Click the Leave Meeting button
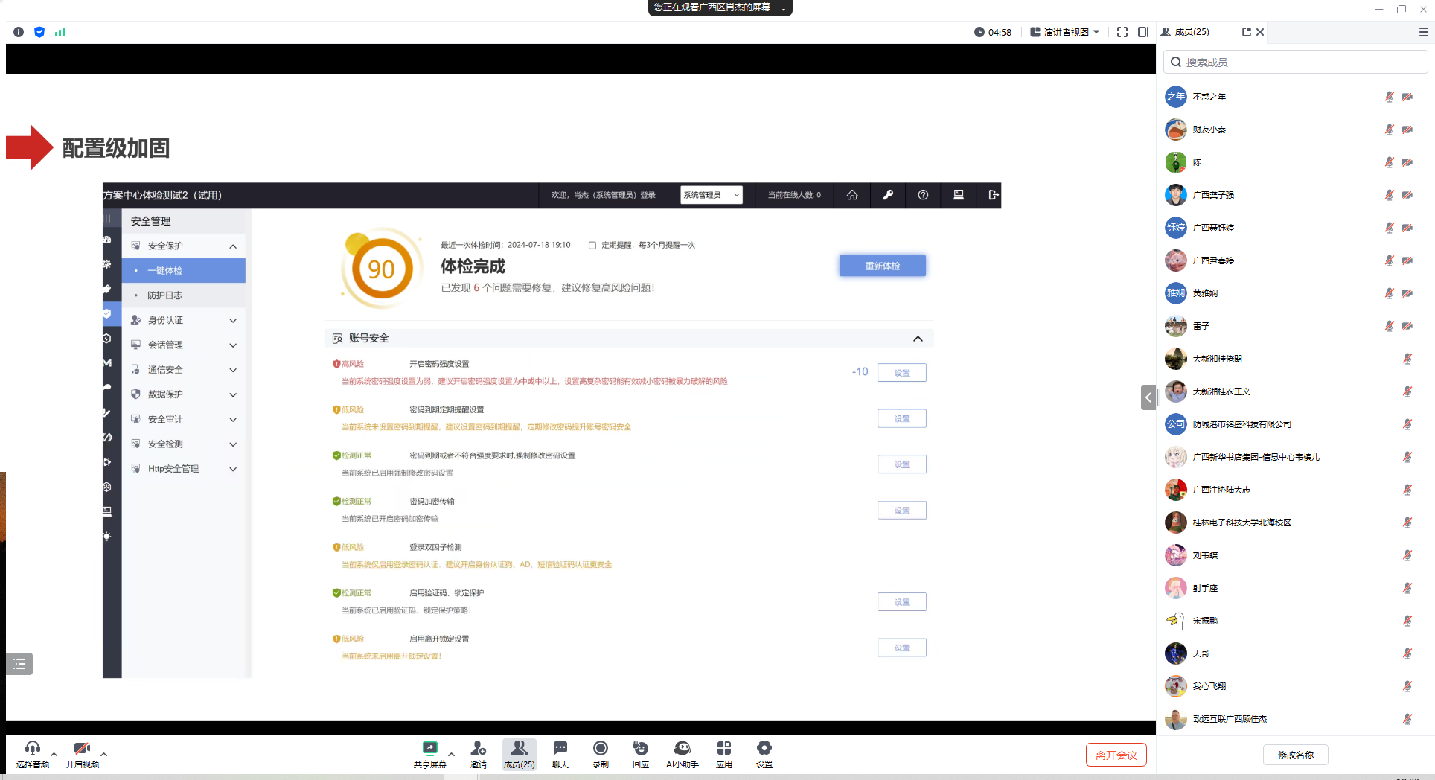The width and height of the screenshot is (1435, 780). pyautogui.click(x=1116, y=755)
